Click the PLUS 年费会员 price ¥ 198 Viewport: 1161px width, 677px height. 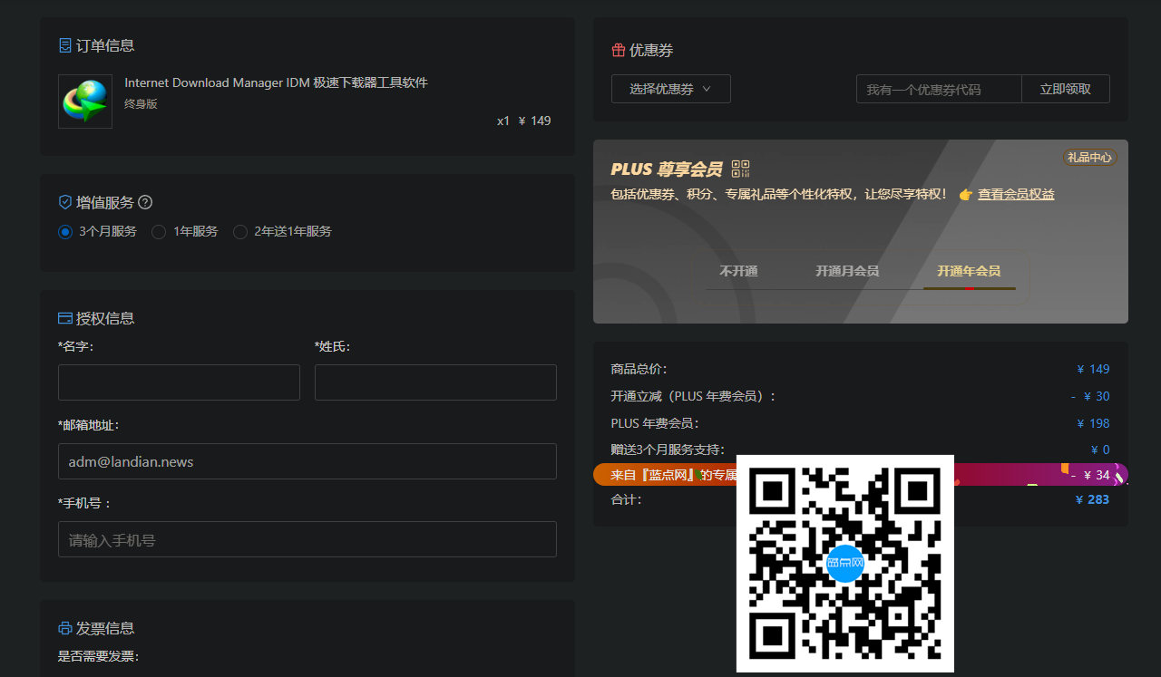1093,423
